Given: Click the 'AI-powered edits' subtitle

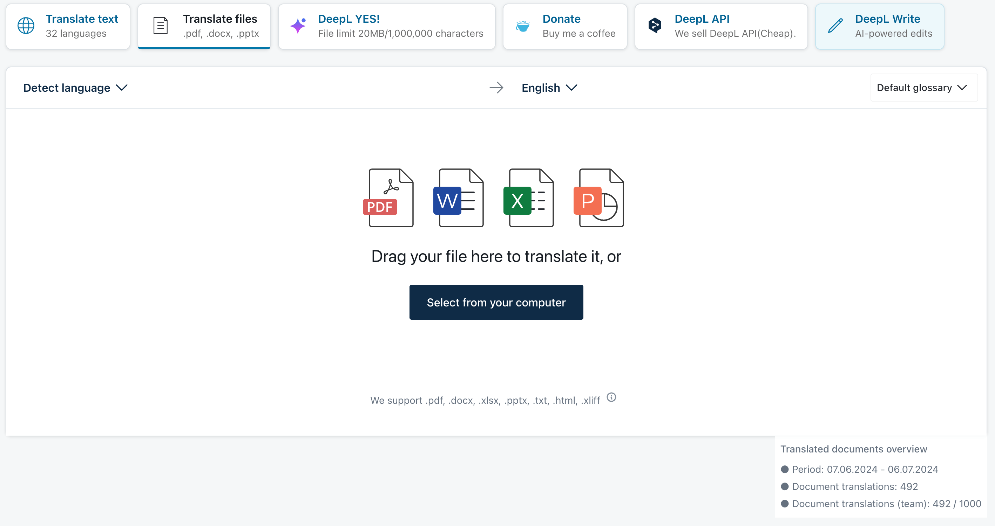Looking at the screenshot, I should coord(893,34).
